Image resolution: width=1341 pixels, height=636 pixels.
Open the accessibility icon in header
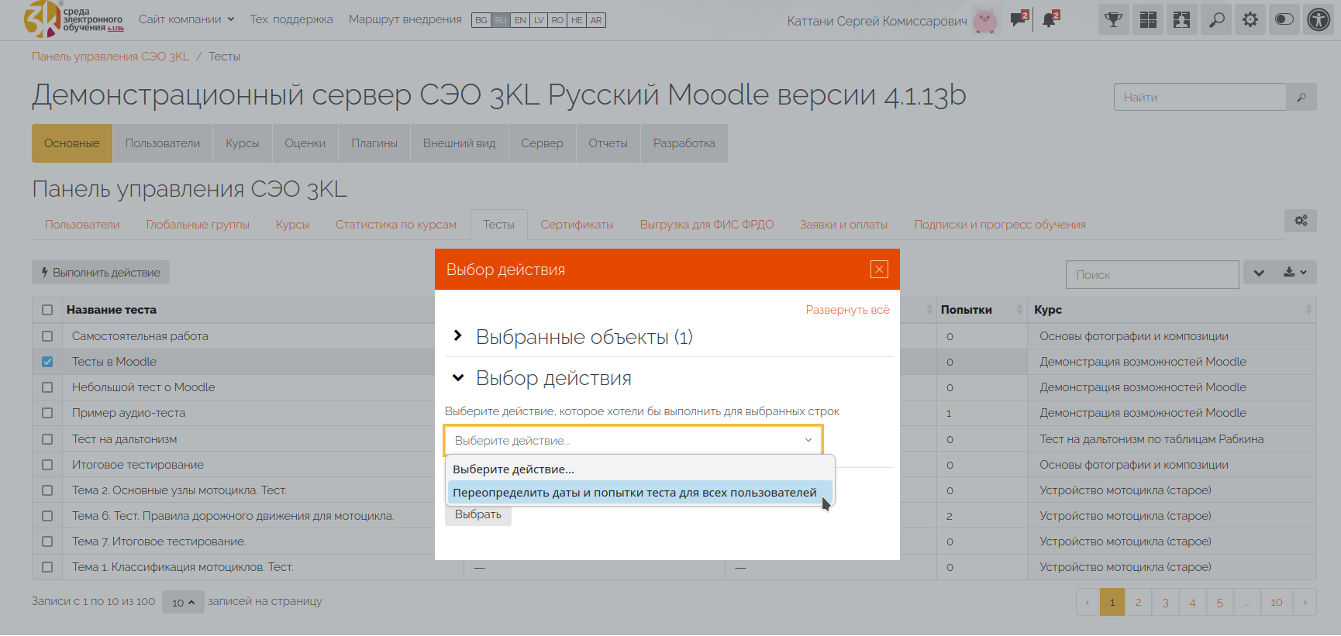point(1318,20)
